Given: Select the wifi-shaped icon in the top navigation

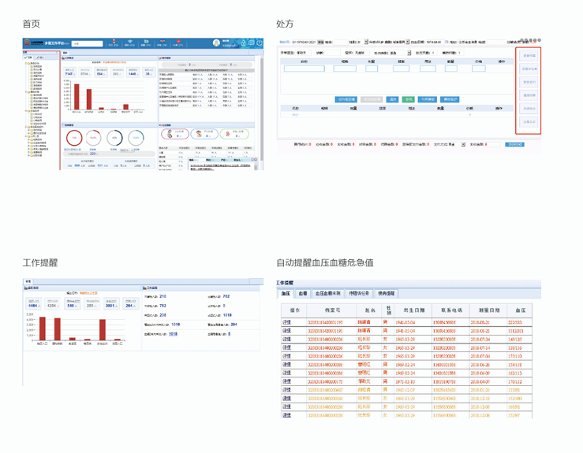Looking at the screenshot, I should coord(131,42).
